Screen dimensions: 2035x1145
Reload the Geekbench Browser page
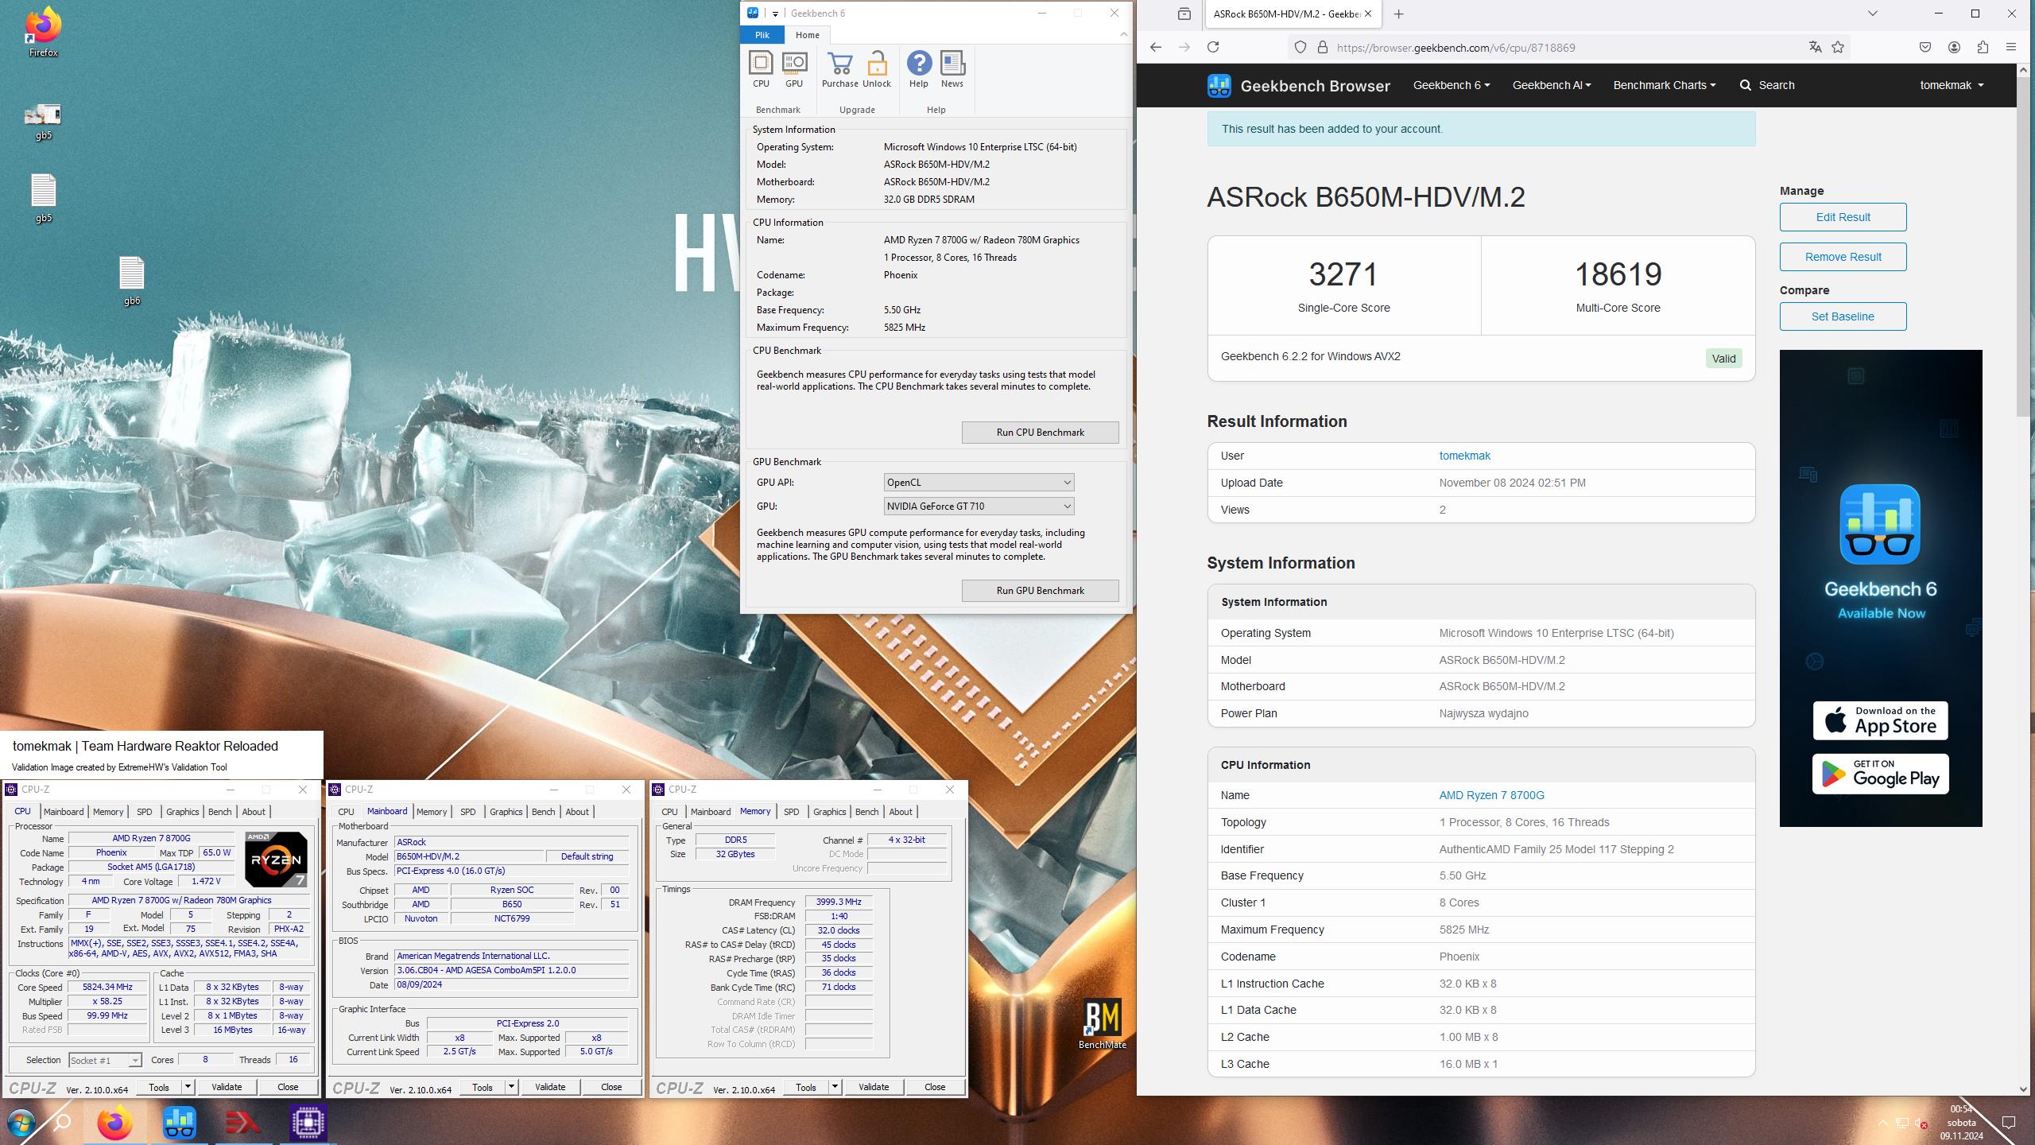(1213, 48)
